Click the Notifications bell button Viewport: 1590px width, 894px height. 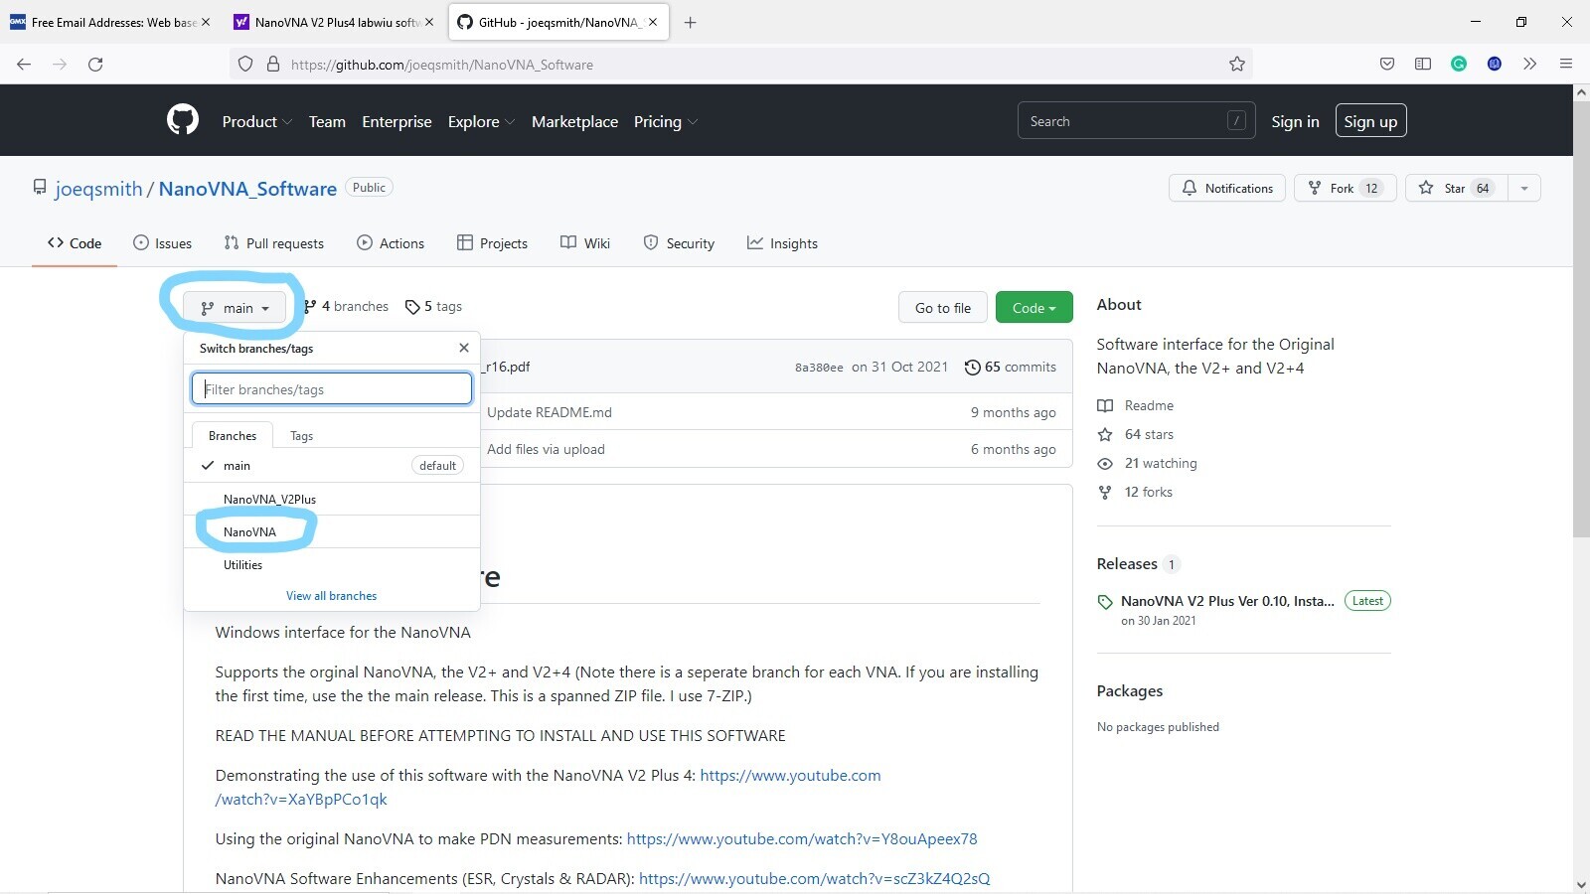point(1227,188)
